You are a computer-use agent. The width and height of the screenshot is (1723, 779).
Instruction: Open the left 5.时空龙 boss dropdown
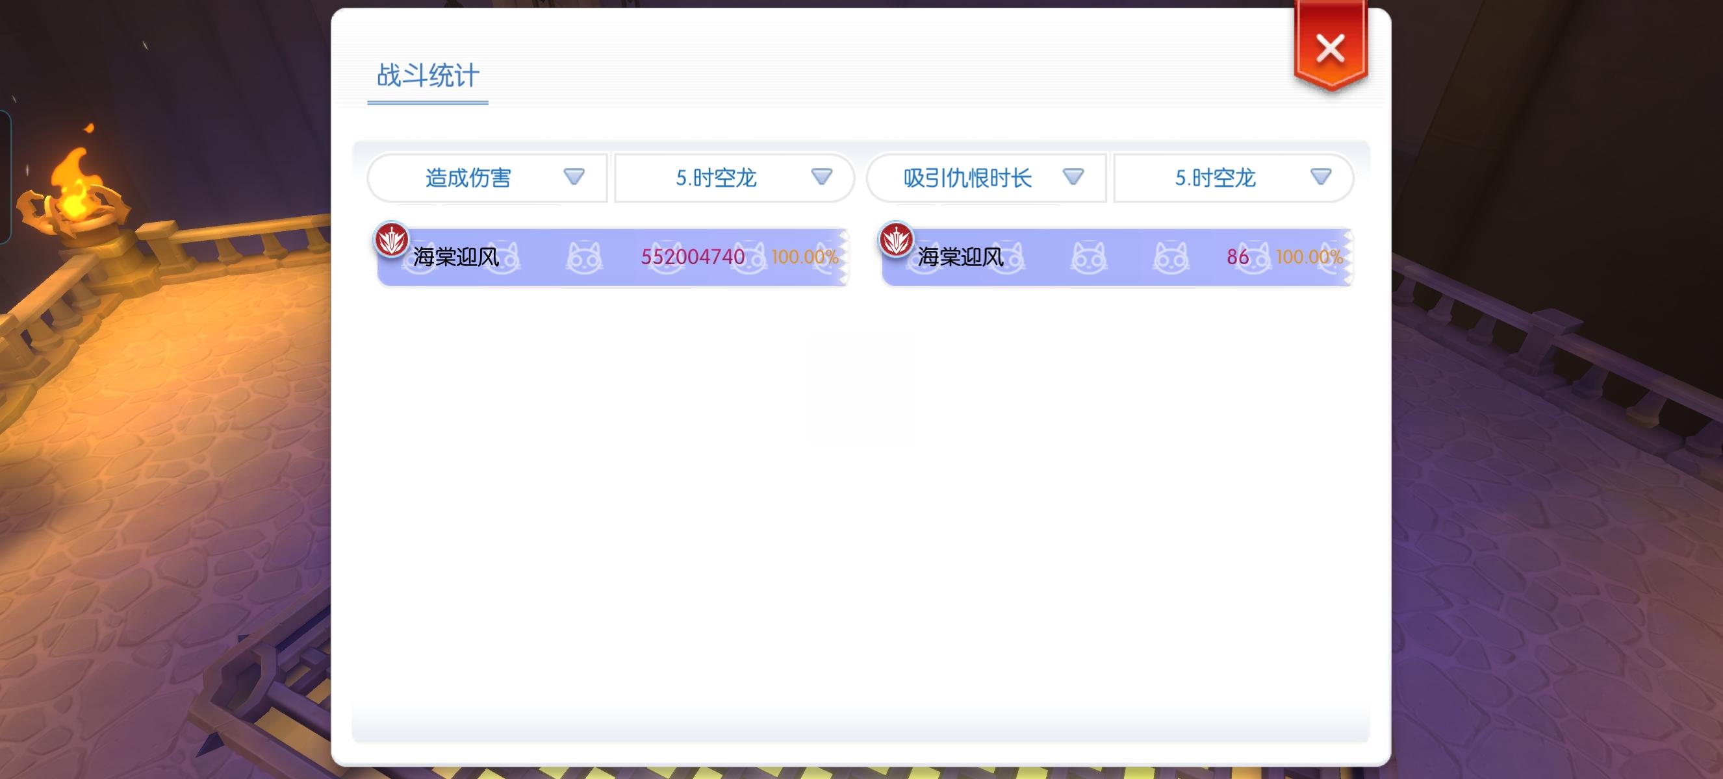pyautogui.click(x=734, y=178)
